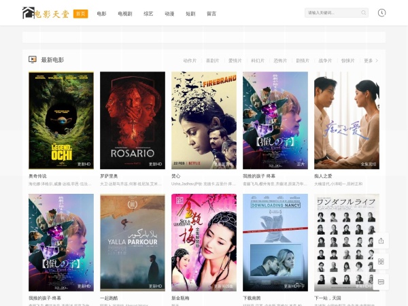Click the 痴人之爱 title text

pyautogui.click(x=323, y=176)
